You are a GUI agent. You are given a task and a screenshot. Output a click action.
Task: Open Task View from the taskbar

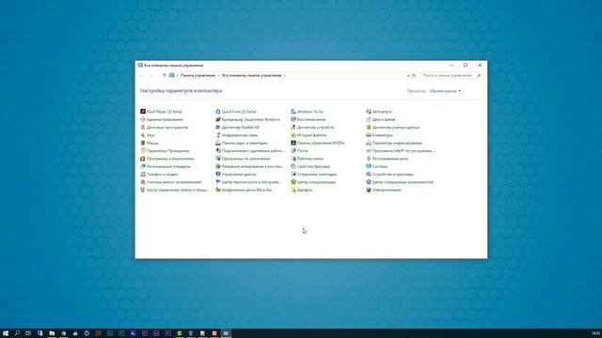tap(28, 333)
